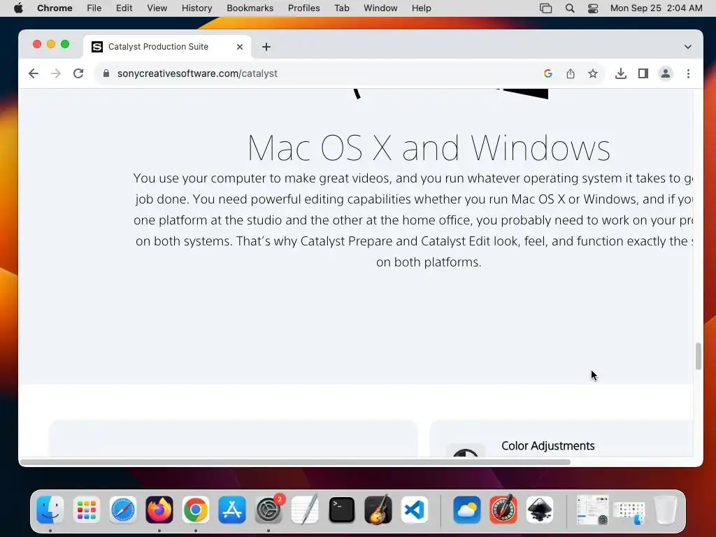Screen dimensions: 716x537
Task: Open Control Center in menu bar
Action: (x=593, y=8)
